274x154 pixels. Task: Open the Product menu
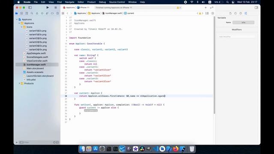coord(91,2)
